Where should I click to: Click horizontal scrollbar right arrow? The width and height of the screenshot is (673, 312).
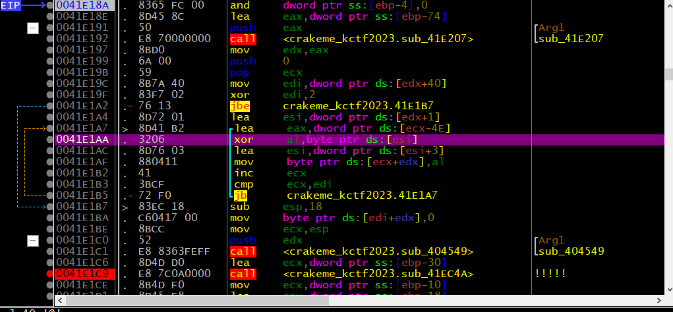(x=660, y=300)
